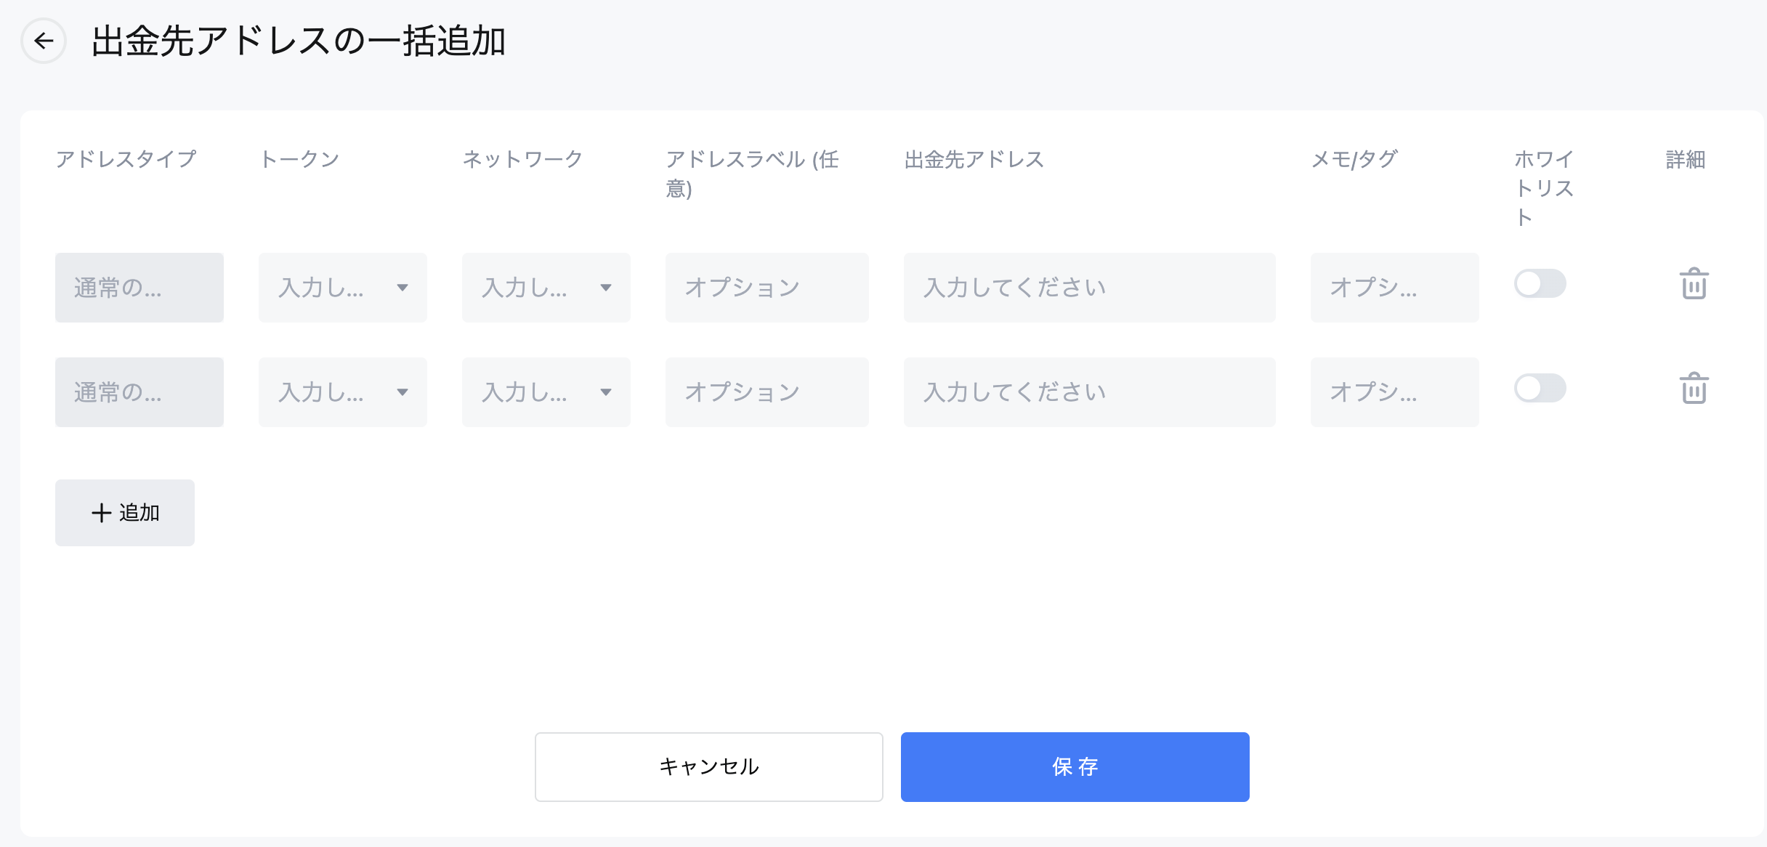The width and height of the screenshot is (1767, 847).
Task: Click first row address type field
Action: point(139,288)
